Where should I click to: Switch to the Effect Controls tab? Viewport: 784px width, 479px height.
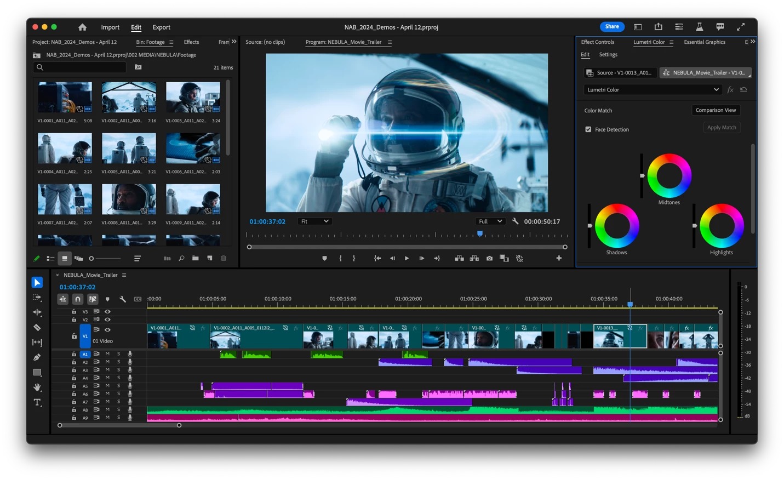click(x=597, y=42)
